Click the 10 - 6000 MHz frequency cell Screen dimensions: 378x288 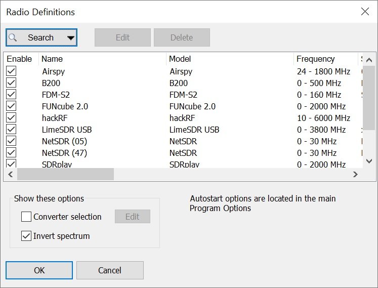[323, 118]
